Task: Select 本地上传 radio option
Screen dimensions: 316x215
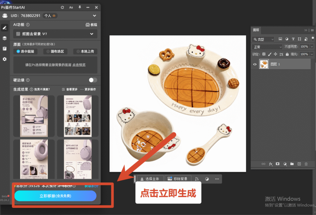Action: point(85,51)
